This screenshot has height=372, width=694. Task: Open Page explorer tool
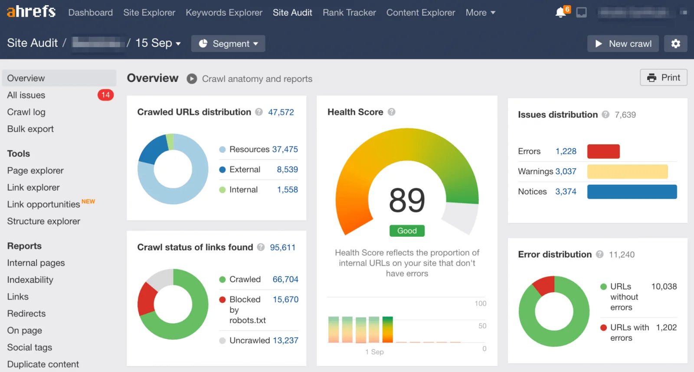[x=35, y=170]
